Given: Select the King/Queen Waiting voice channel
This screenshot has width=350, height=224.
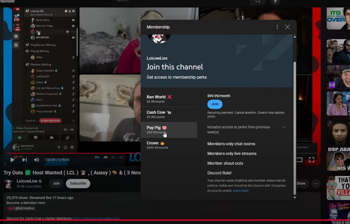Looking at the screenshot, I should tap(43, 45).
